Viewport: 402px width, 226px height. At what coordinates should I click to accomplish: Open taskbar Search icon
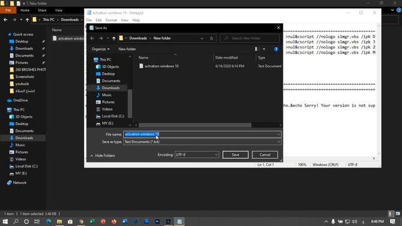16,222
